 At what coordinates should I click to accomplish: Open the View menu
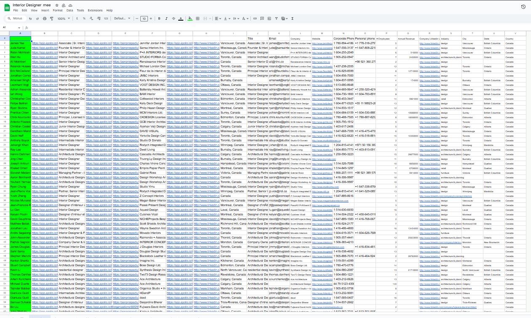tap(34, 10)
